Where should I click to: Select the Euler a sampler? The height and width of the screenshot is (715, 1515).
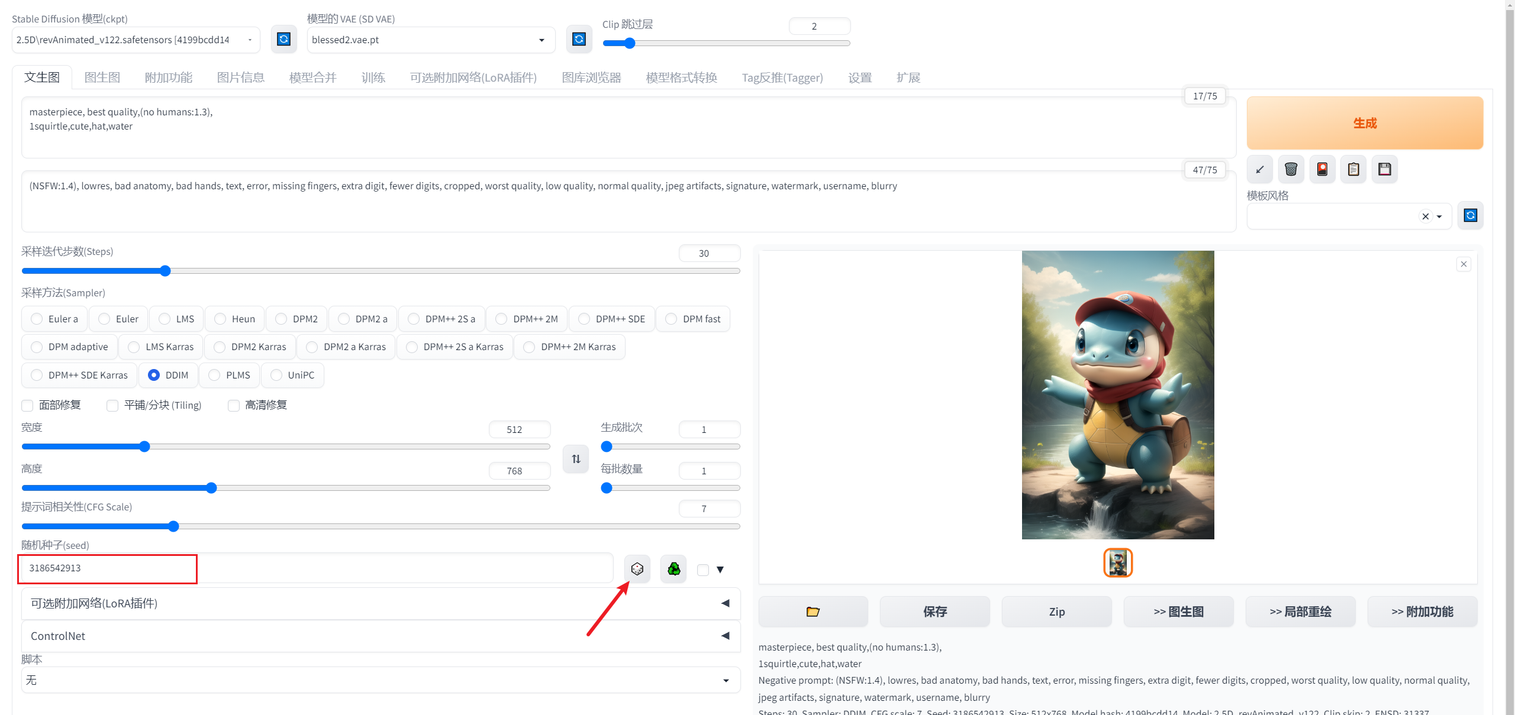point(54,319)
